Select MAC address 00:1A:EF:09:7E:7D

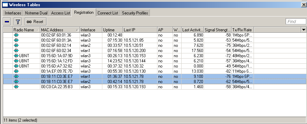57,71
